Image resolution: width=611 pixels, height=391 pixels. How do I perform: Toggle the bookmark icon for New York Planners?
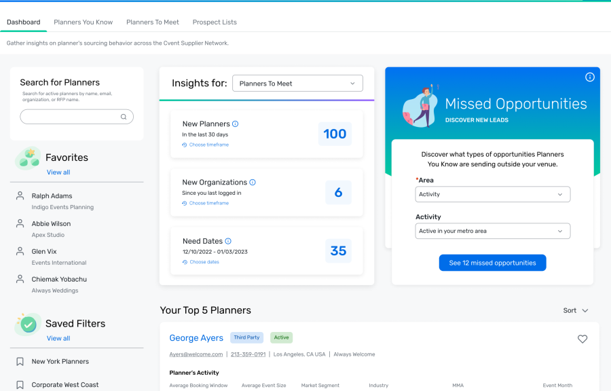coord(21,361)
